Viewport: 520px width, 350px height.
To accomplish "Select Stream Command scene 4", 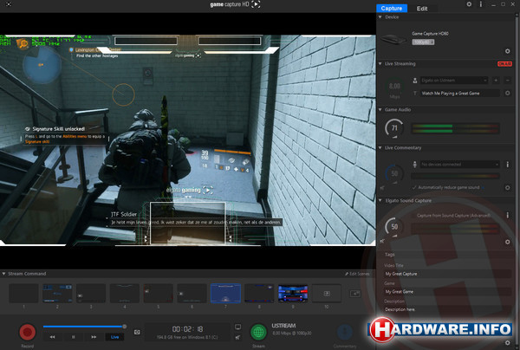I will (x=125, y=294).
